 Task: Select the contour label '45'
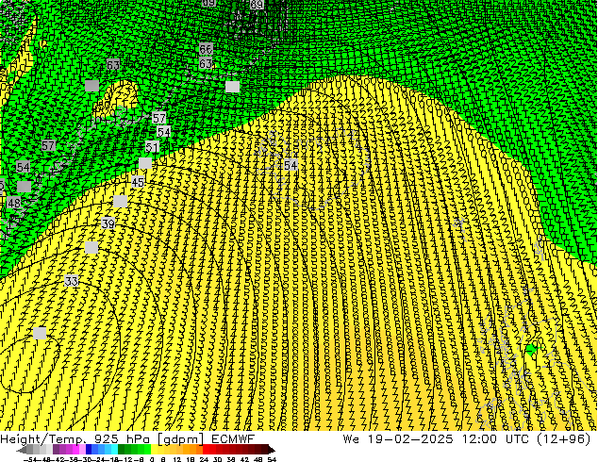coord(138,182)
